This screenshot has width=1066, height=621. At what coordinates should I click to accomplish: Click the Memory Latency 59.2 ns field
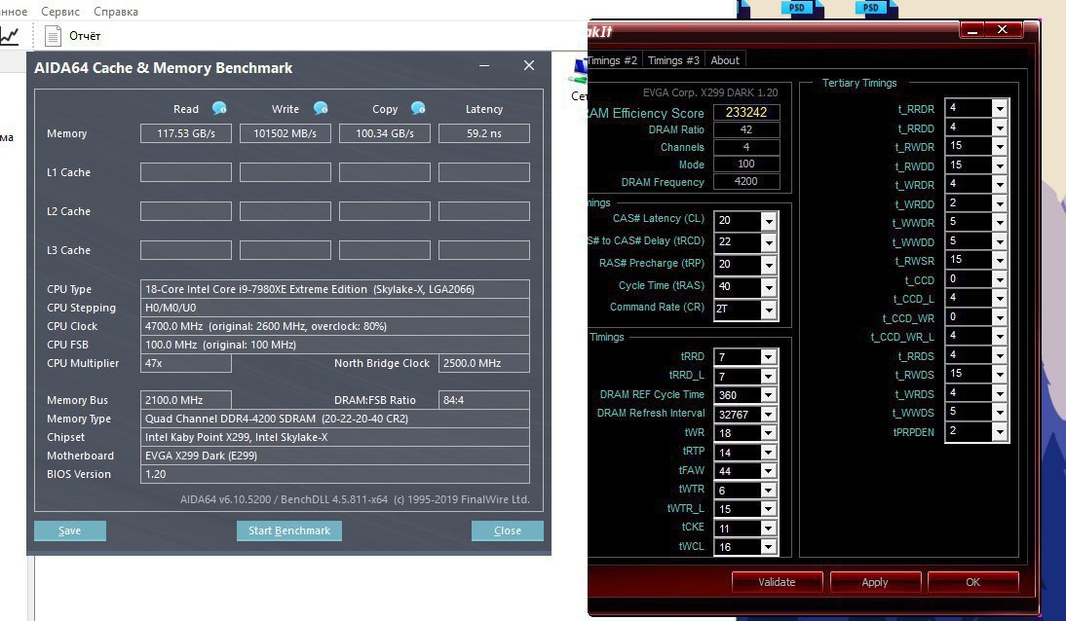coord(484,133)
